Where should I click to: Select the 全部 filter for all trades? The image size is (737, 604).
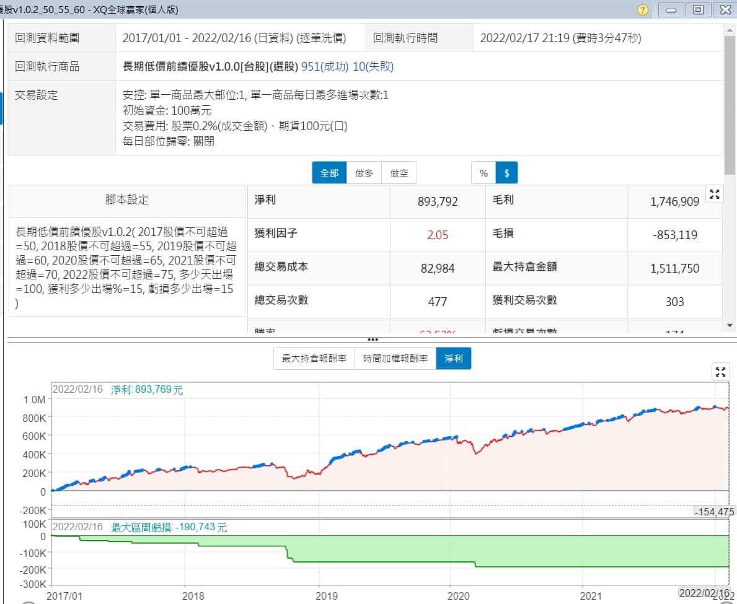click(329, 173)
